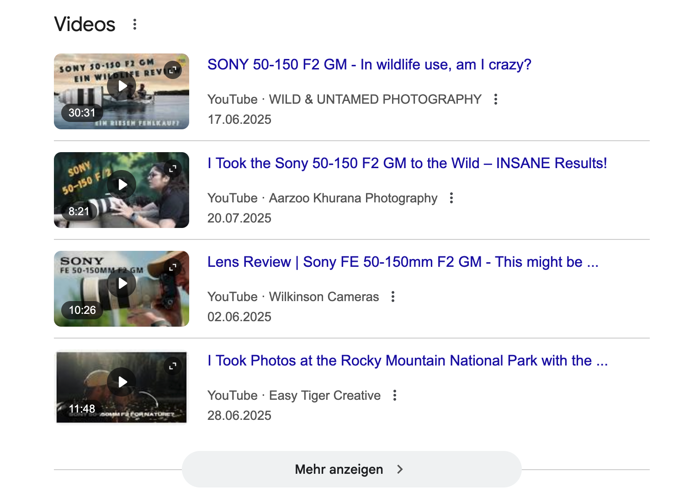Expand preview on the 8:21 video thumbnail
This screenshot has height=498, width=679.
(173, 169)
